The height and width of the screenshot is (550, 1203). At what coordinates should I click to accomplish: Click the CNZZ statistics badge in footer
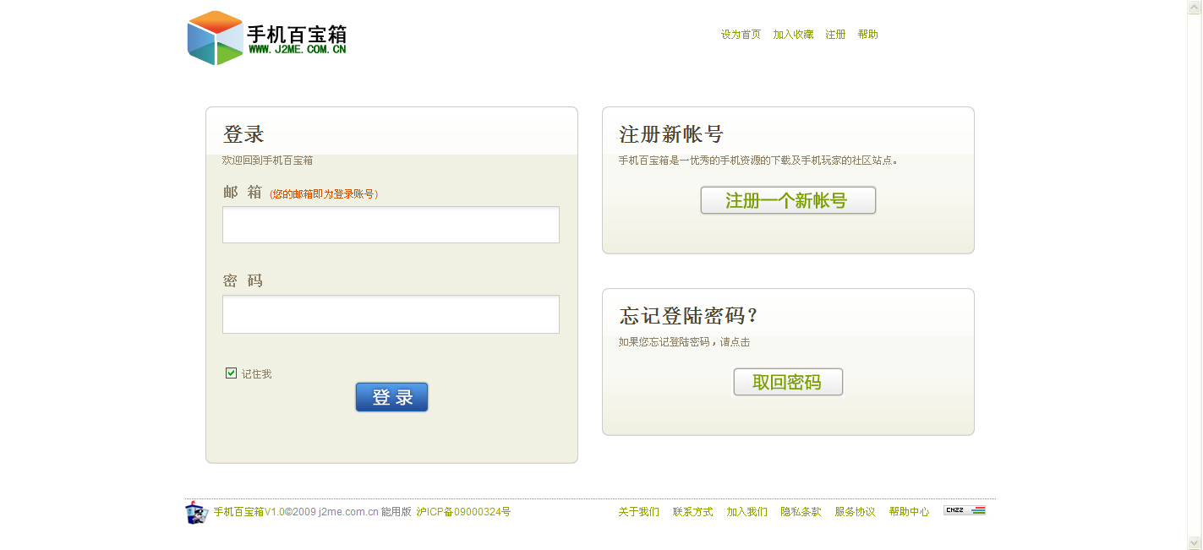coord(965,510)
